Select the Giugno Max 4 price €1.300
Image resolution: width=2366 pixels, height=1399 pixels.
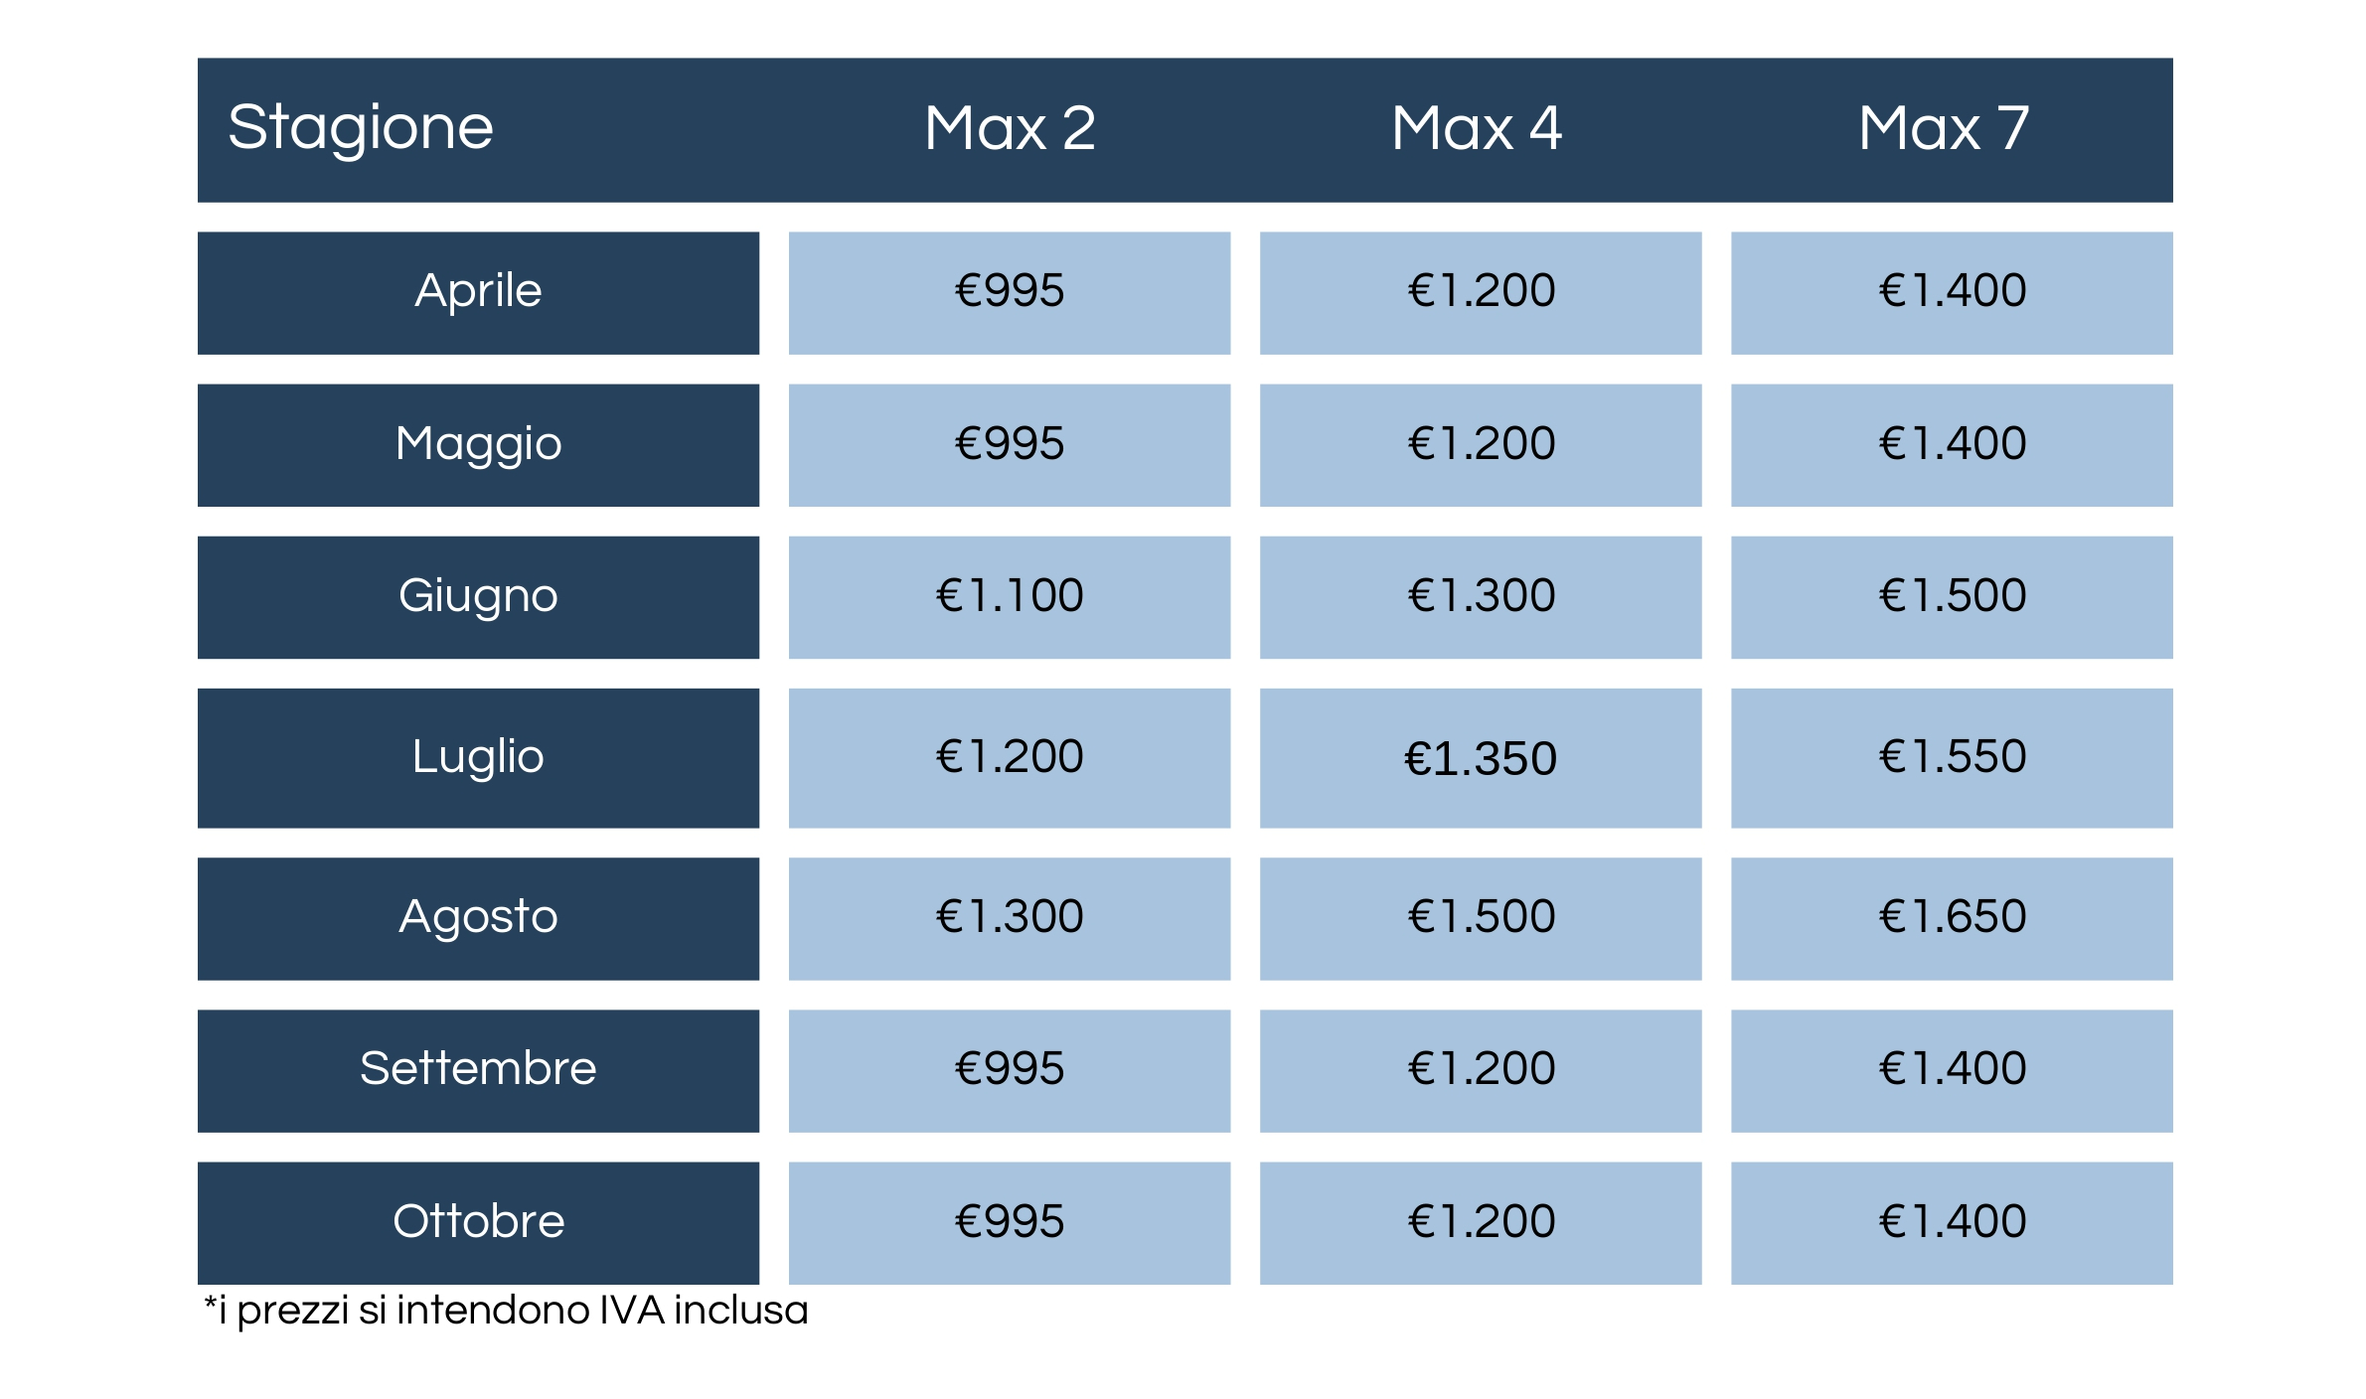click(x=1481, y=597)
